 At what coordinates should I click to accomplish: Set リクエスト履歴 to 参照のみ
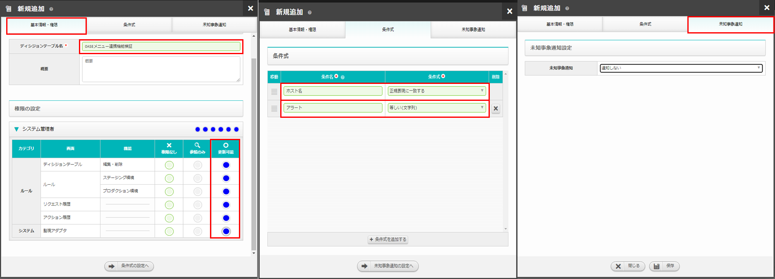(198, 205)
